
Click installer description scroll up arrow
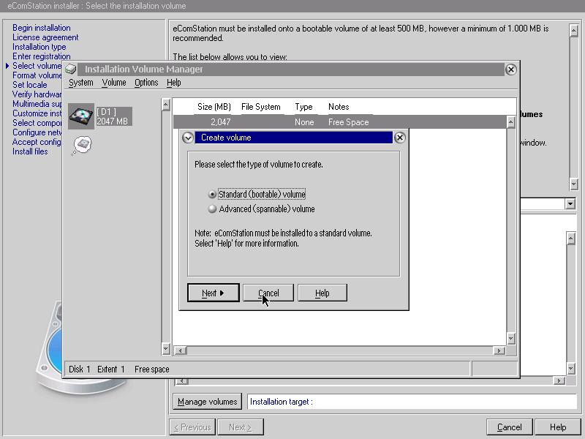point(574,31)
